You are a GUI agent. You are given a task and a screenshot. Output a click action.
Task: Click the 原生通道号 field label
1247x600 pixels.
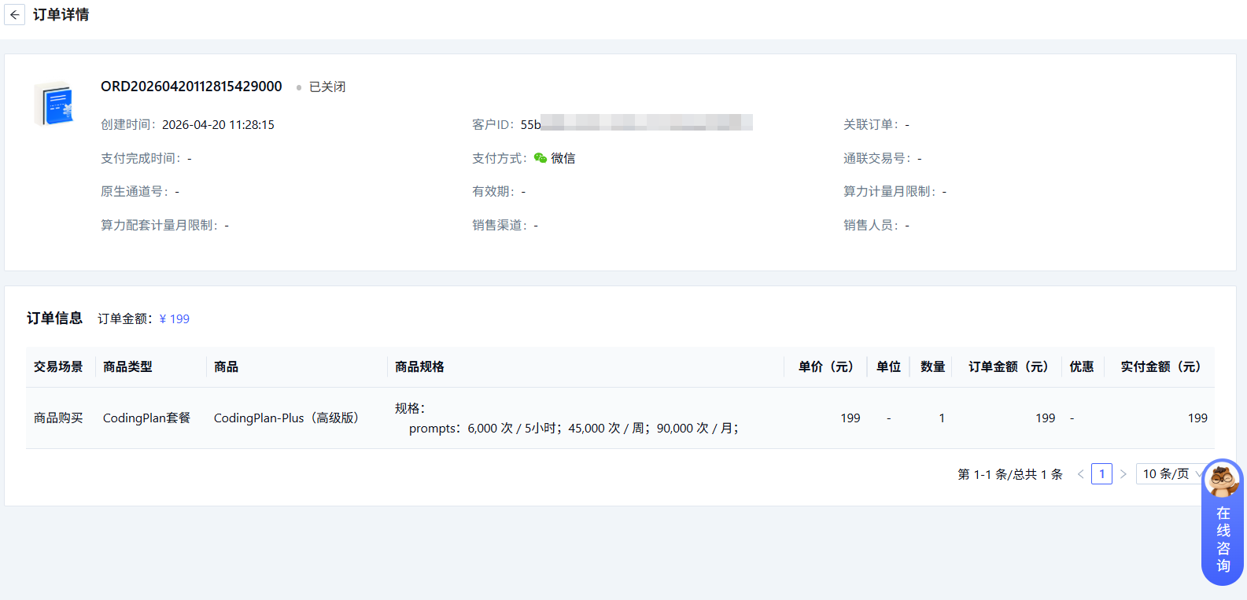pos(135,191)
